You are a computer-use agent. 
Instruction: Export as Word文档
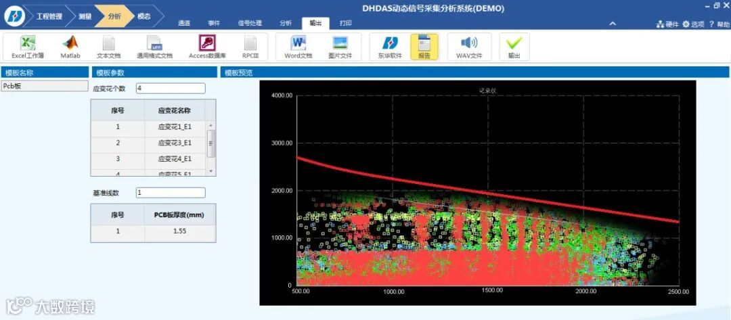(298, 47)
